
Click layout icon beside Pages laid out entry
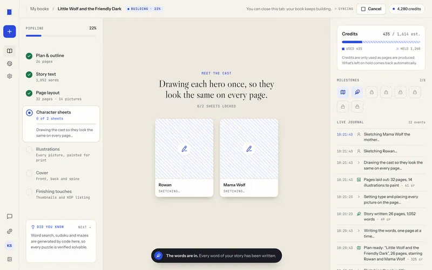[x=359, y=180]
